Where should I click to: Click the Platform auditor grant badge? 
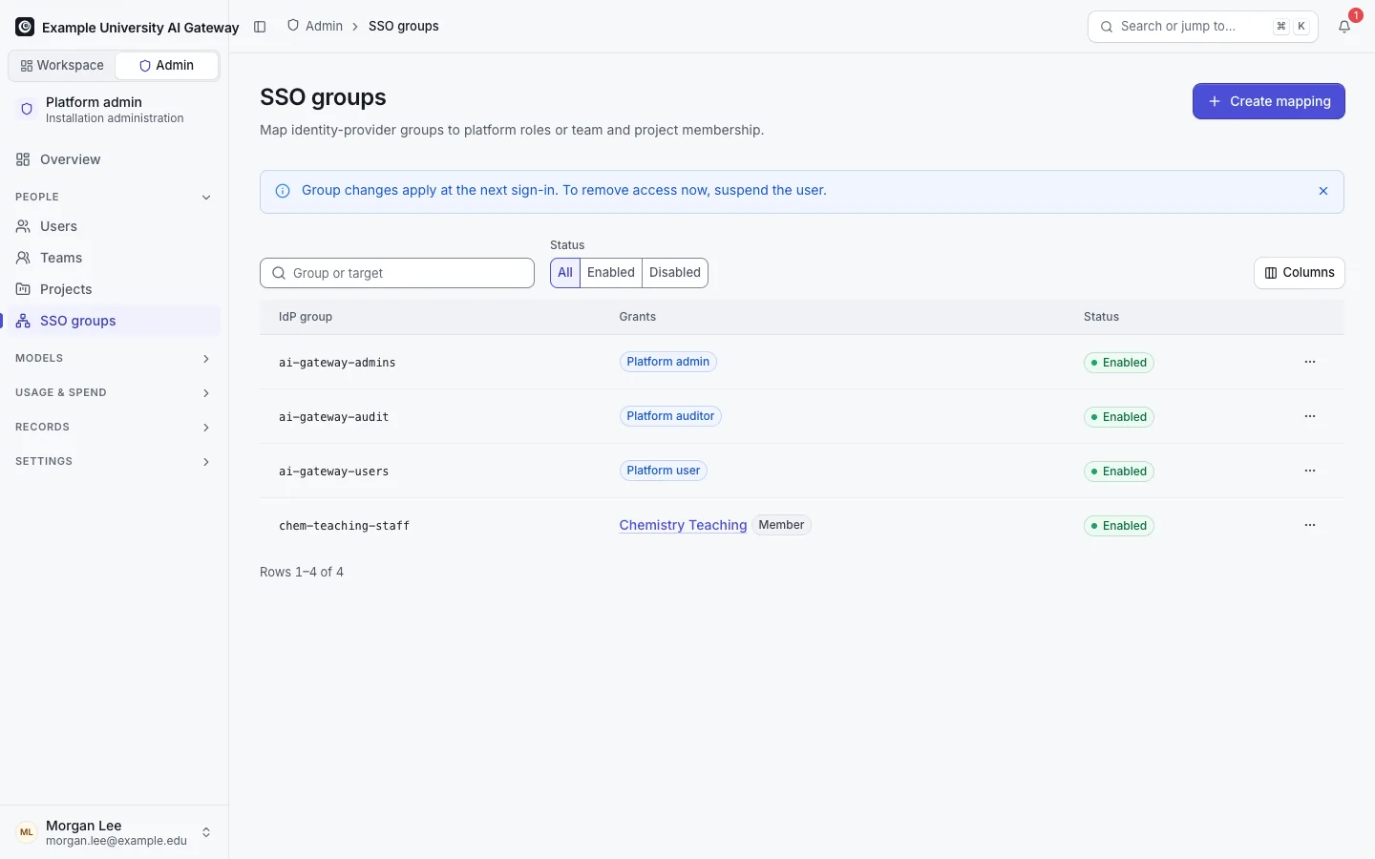point(670,416)
